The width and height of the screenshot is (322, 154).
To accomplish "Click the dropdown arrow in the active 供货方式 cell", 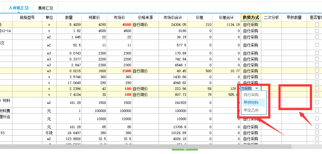I will tap(257, 88).
